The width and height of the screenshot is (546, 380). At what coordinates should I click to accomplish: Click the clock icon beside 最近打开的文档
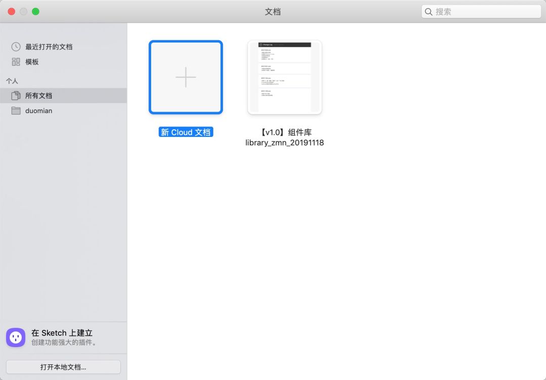[16, 46]
